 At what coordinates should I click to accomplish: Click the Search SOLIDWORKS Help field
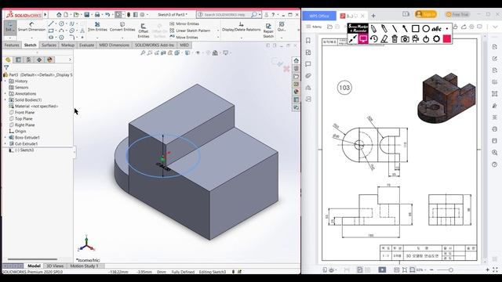click(228, 15)
